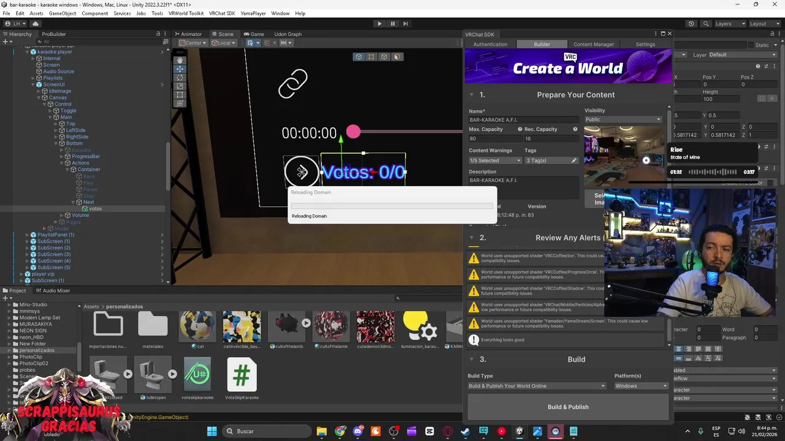Switch to the Animator tab

[x=188, y=34]
